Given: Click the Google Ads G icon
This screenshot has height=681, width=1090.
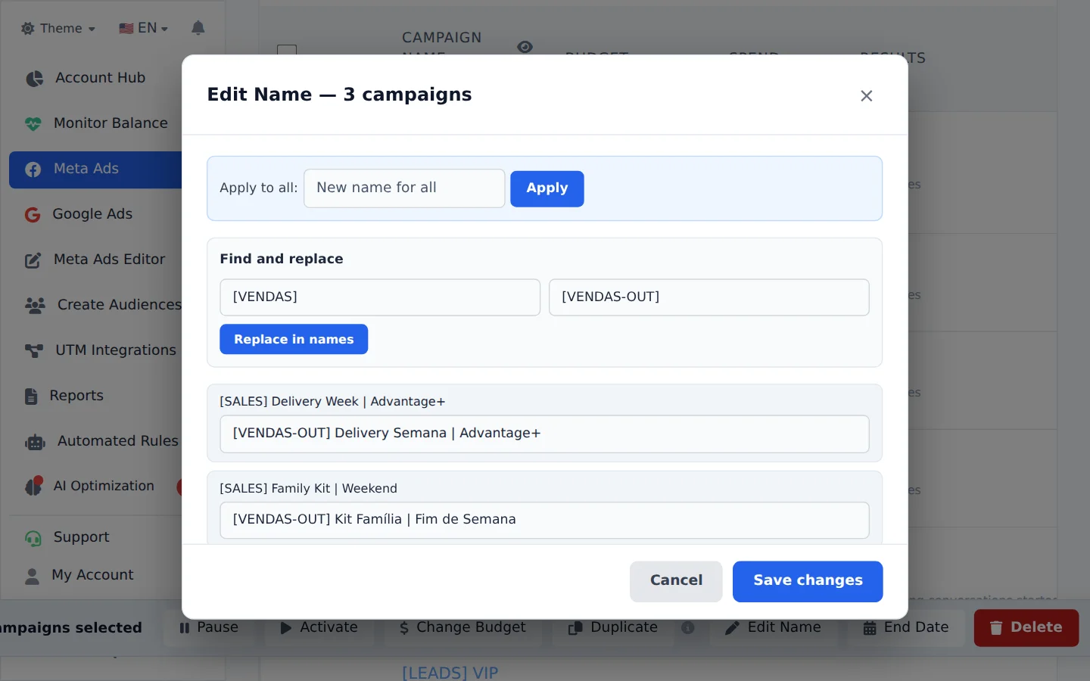Looking at the screenshot, I should [x=33, y=215].
